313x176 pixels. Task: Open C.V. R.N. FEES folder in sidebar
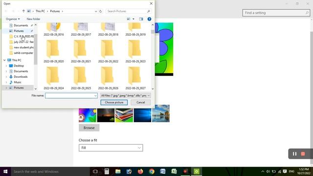pos(22,36)
